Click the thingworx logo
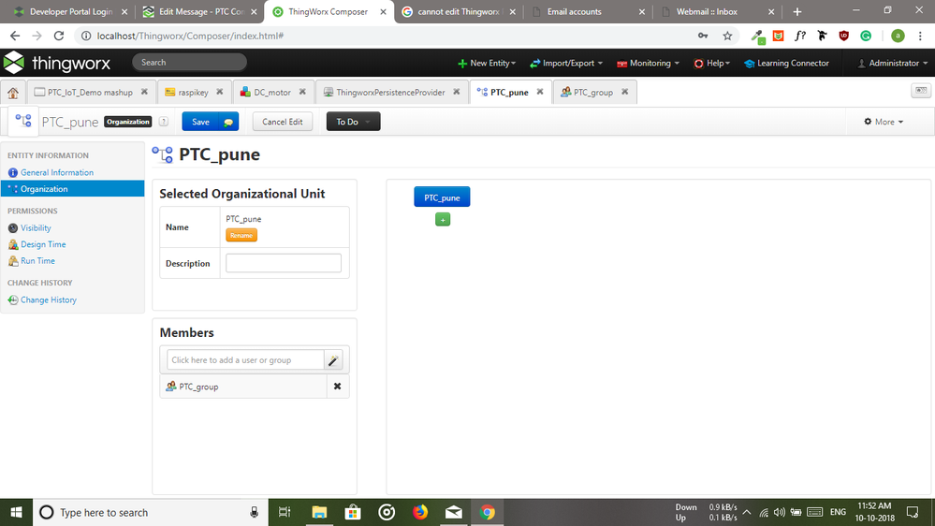The height and width of the screenshot is (526, 935). pyautogui.click(x=57, y=63)
